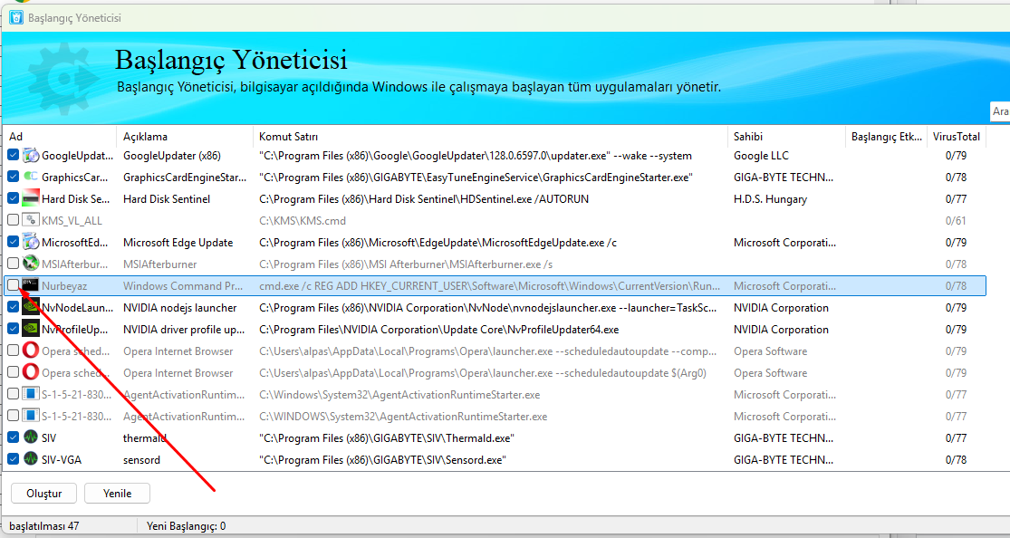Click the Başlangıç Yöneticisi title bar icon
The image size is (1010, 538).
[x=16, y=17]
